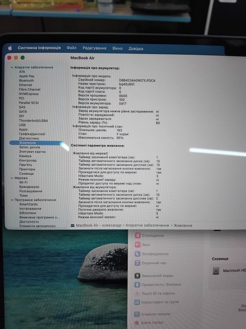Select Бібліотеки in the sidebar
Screen dimensions: 246x329
[28, 213]
